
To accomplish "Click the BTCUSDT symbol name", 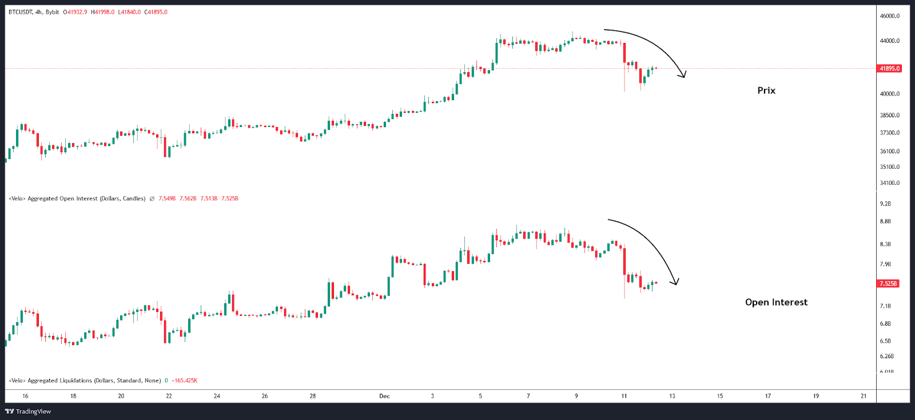I will (21, 12).
